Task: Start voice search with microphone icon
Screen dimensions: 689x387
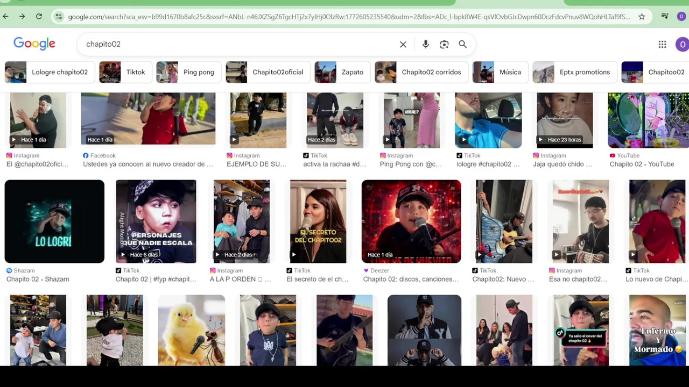Action: 426,44
